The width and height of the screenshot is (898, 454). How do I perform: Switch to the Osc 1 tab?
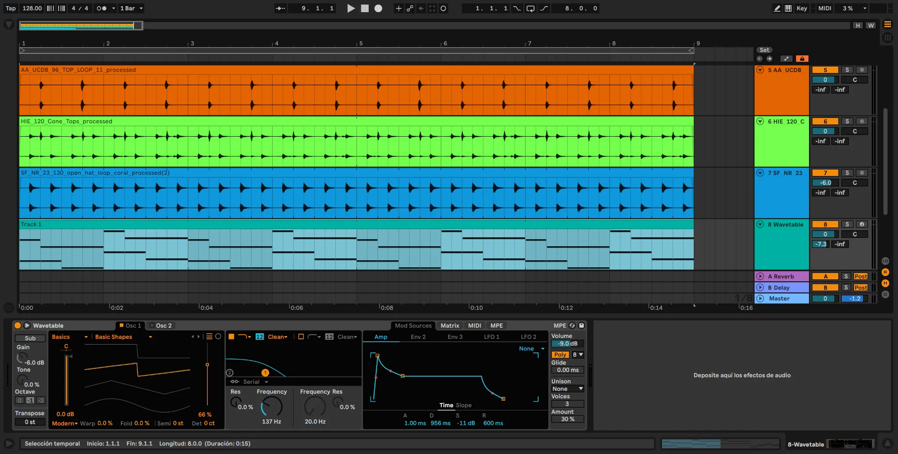point(130,325)
